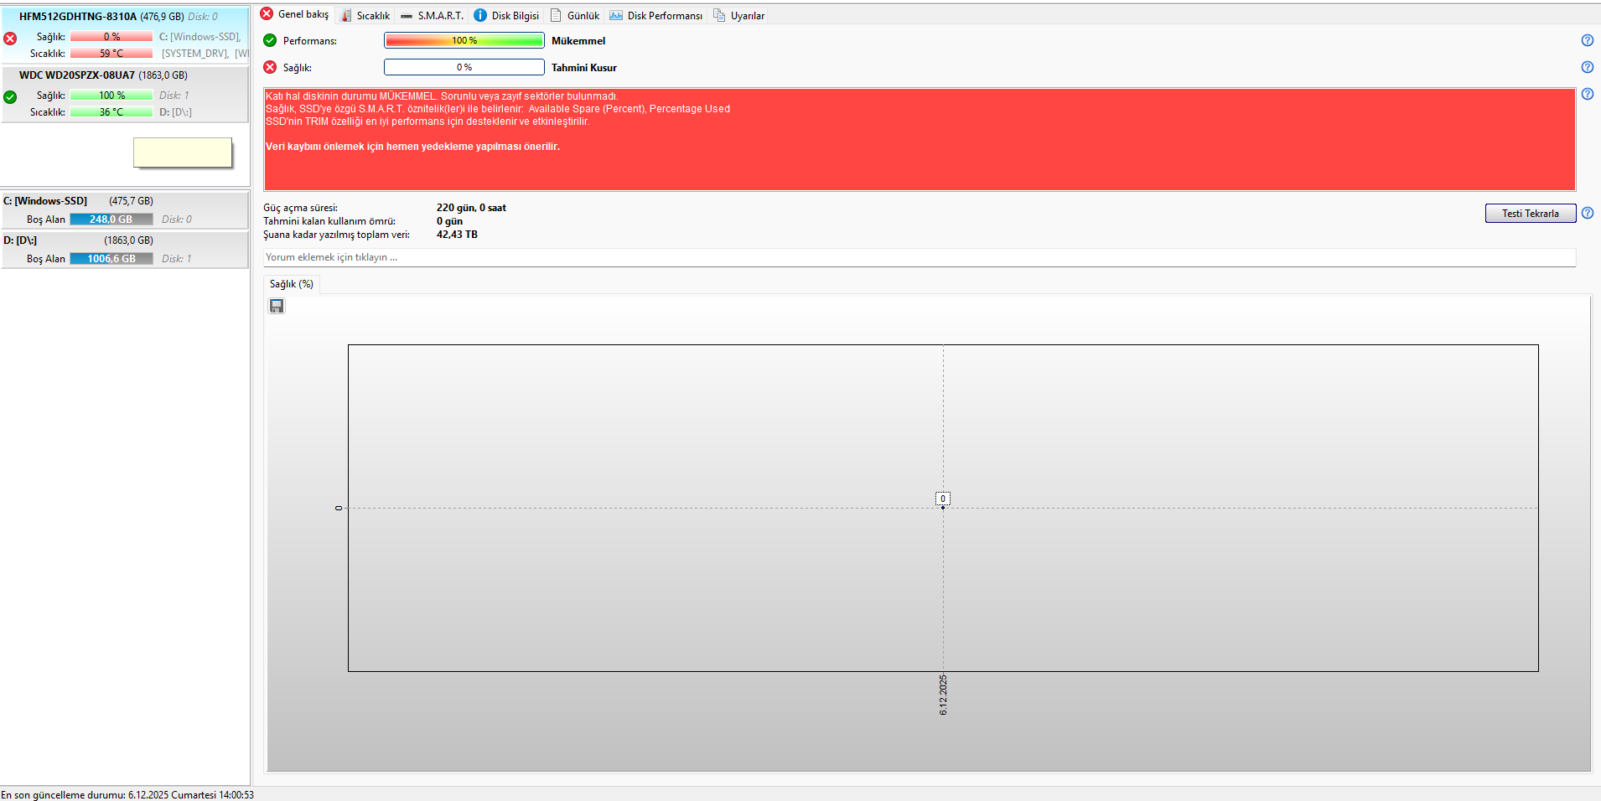Viewport: 1601px width, 801px height.
Task: Click the main Sağlık 0 % bar
Action: point(464,67)
